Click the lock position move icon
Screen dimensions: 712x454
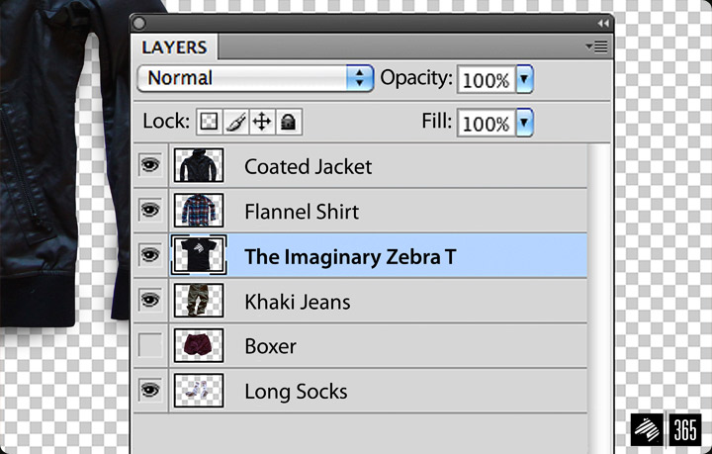click(x=262, y=122)
